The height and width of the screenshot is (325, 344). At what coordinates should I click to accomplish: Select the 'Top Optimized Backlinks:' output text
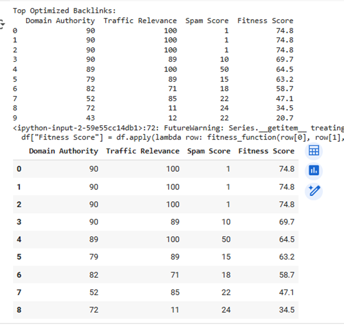point(64,10)
